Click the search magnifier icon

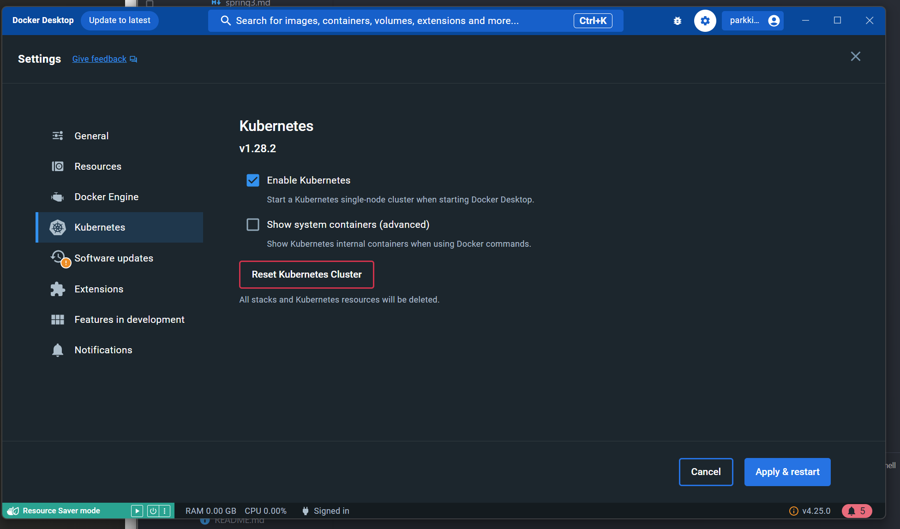(225, 21)
